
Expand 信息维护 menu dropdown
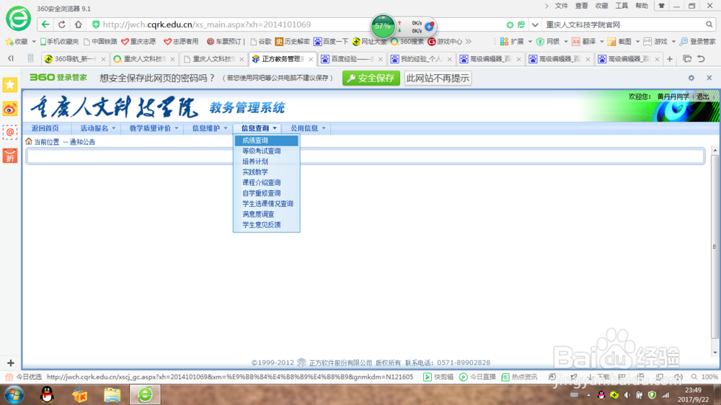pyautogui.click(x=209, y=128)
